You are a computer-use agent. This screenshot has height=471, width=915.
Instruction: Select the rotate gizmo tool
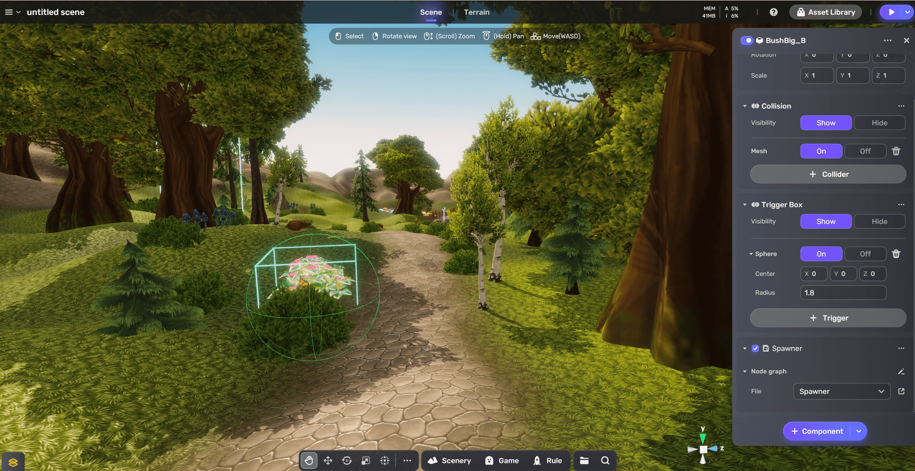(x=347, y=460)
